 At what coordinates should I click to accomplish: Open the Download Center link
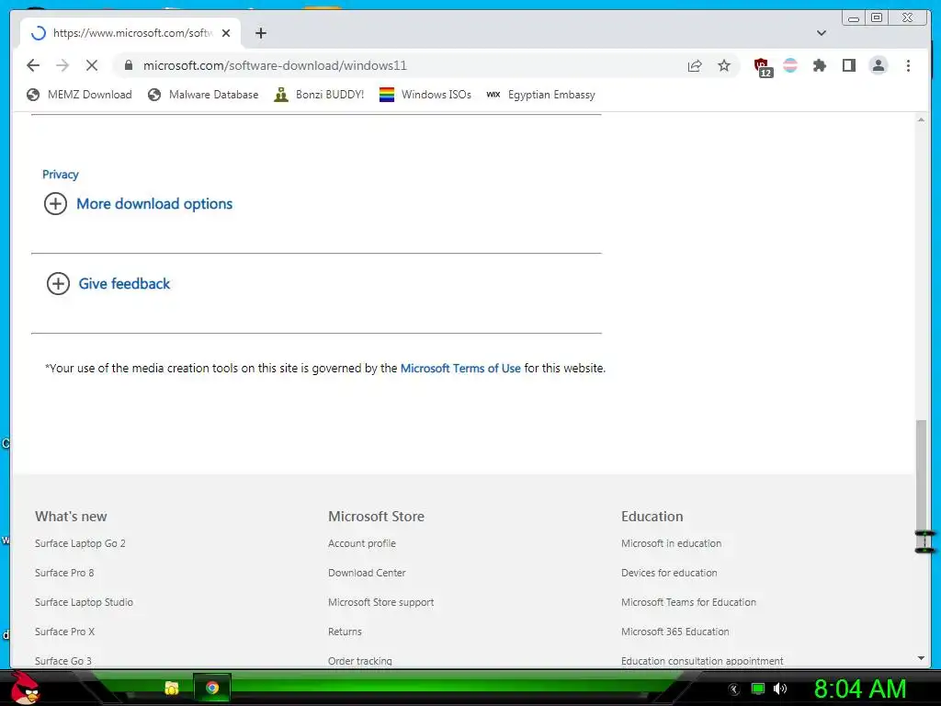(x=367, y=573)
